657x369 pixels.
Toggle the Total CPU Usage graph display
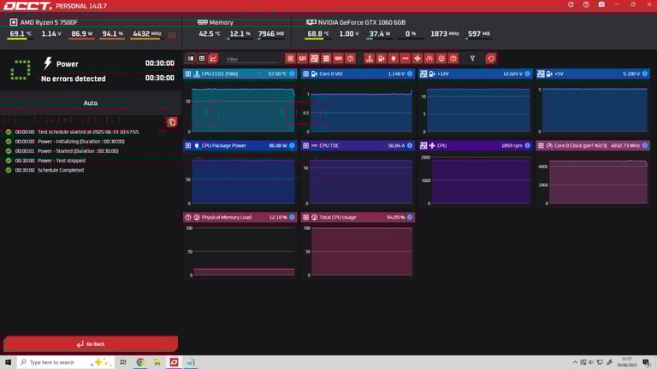pos(306,218)
